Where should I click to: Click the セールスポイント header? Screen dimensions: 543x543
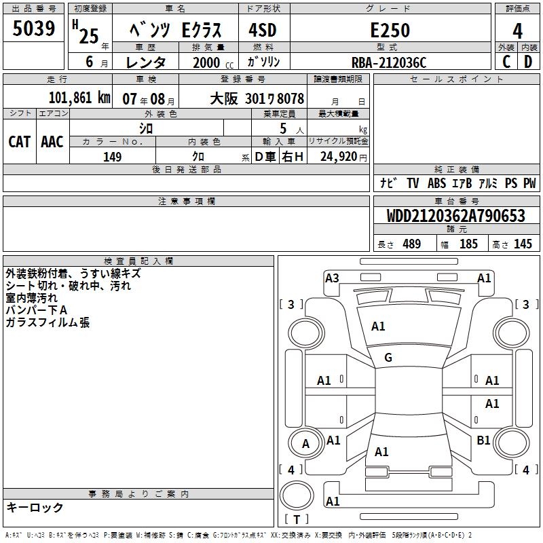(456, 79)
